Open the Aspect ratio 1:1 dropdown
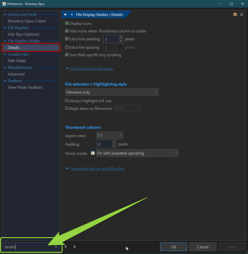 coord(109,136)
